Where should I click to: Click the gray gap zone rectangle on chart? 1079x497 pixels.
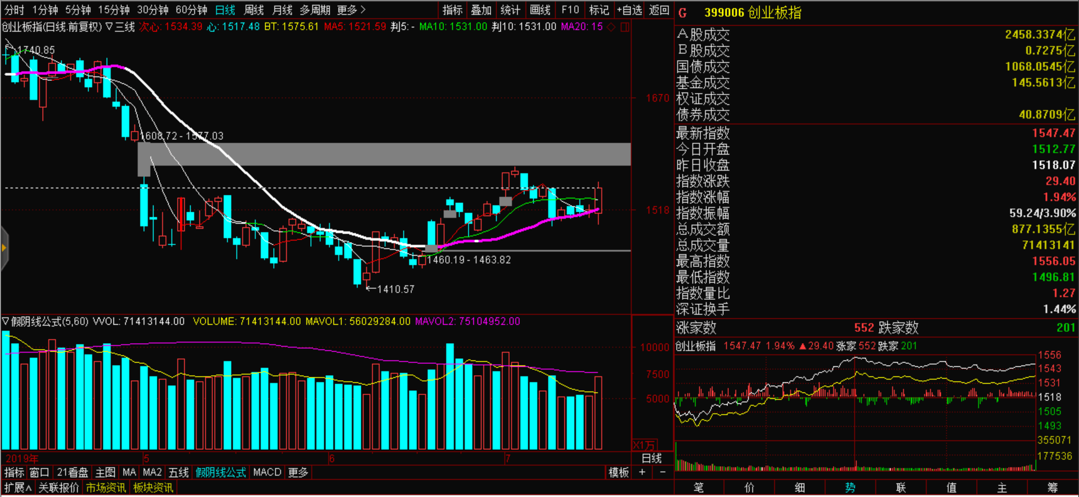coord(388,154)
